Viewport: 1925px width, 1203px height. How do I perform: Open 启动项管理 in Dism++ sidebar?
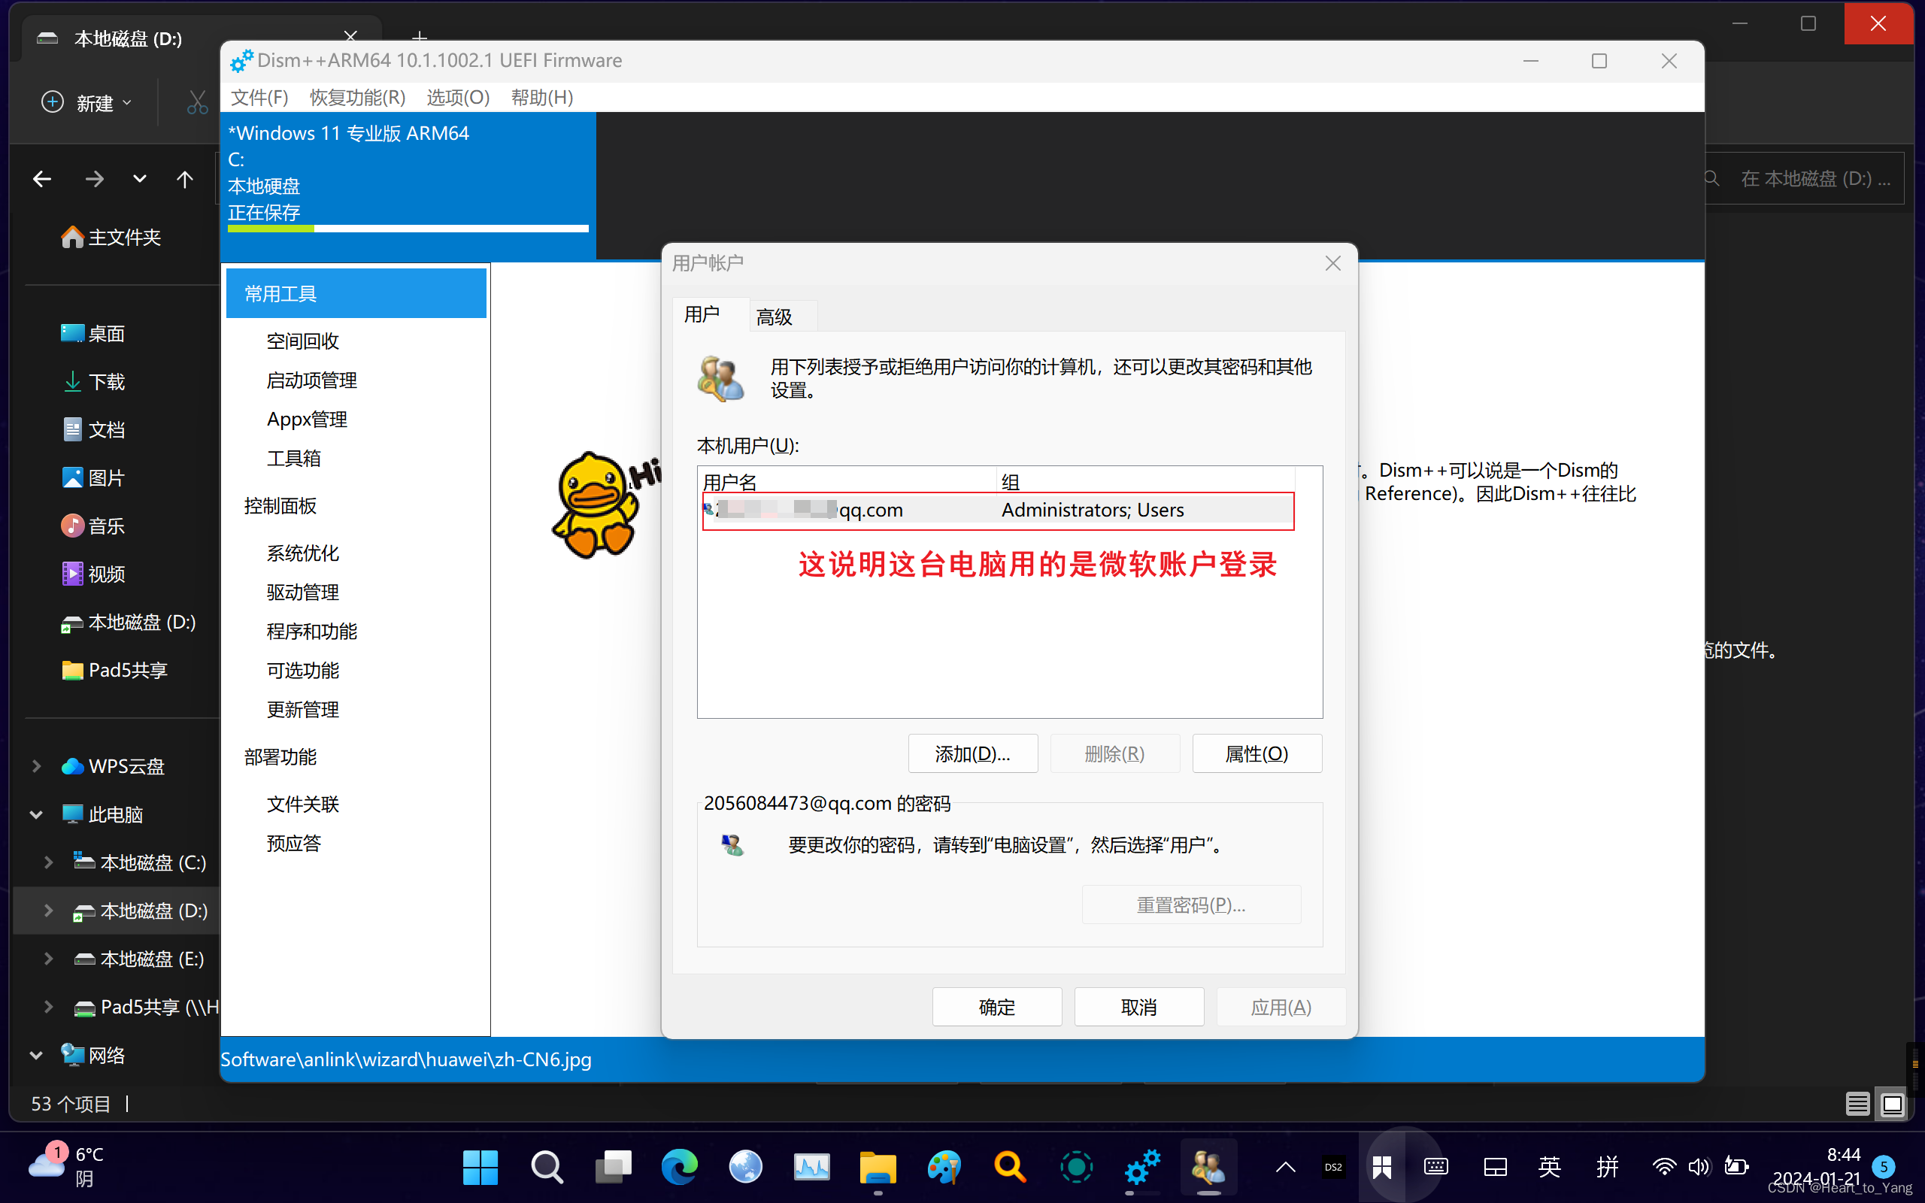pyautogui.click(x=312, y=380)
